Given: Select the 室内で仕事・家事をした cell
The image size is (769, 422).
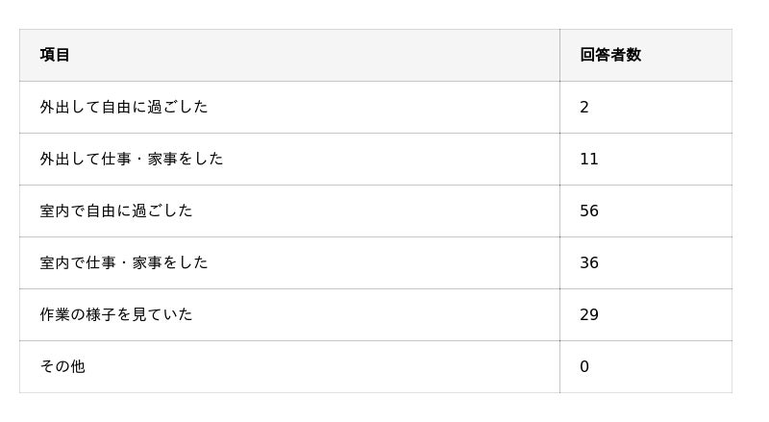Looking at the screenshot, I should [124, 262].
